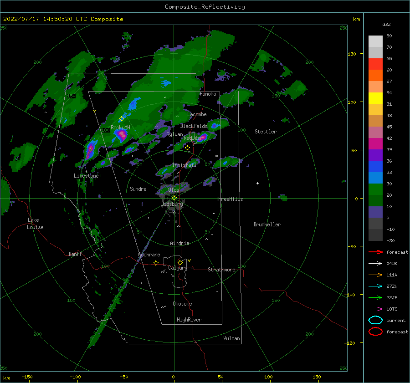Click the Banff label

pos(75,254)
